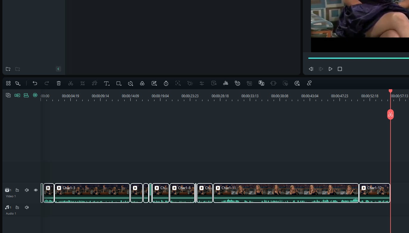
Task: Click the AI object remover icon
Action: coord(285,83)
